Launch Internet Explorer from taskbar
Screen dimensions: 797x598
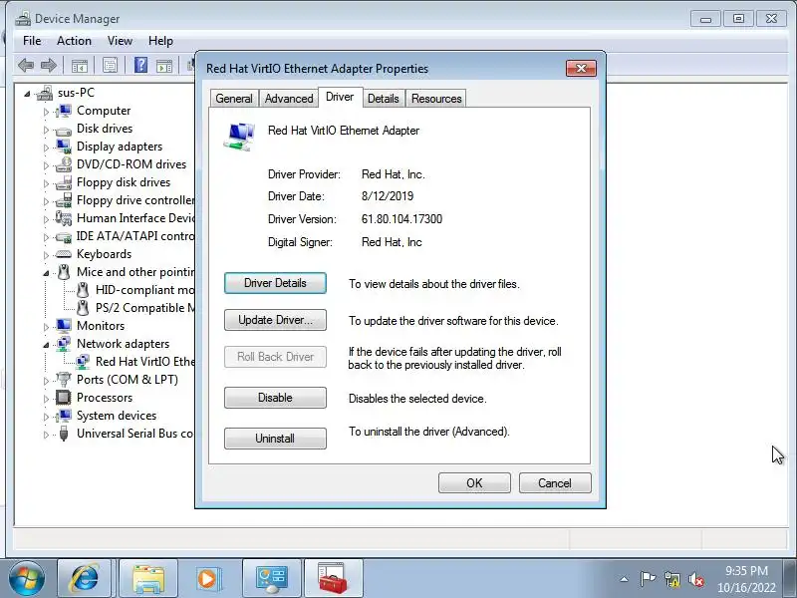[85, 578]
